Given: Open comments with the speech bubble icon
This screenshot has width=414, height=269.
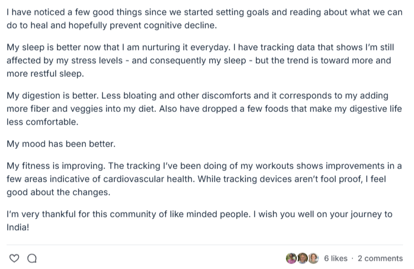Looking at the screenshot, I should tap(32, 258).
